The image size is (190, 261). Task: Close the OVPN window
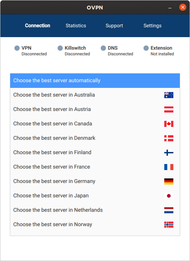click(183, 7)
